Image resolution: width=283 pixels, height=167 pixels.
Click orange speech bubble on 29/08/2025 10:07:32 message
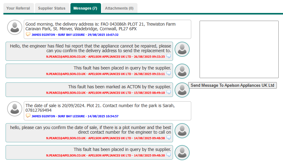click(28, 34)
